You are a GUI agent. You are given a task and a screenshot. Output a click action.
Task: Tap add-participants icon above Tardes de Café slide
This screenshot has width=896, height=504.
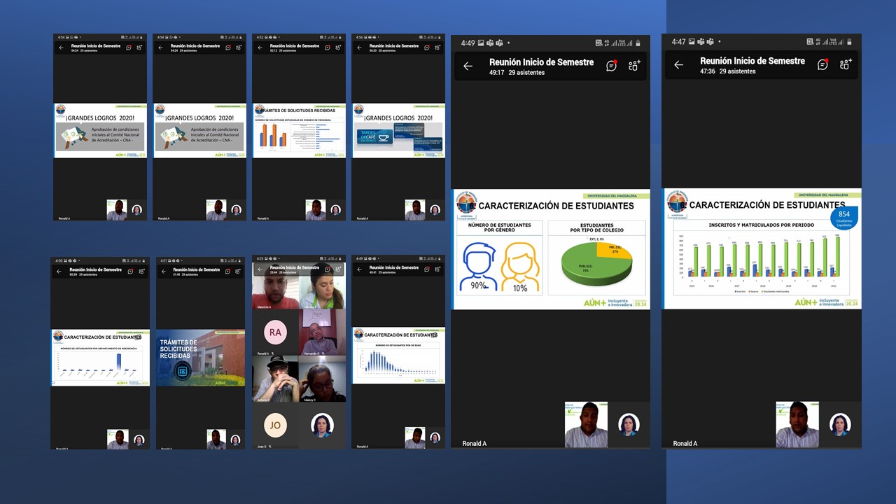coord(437,48)
